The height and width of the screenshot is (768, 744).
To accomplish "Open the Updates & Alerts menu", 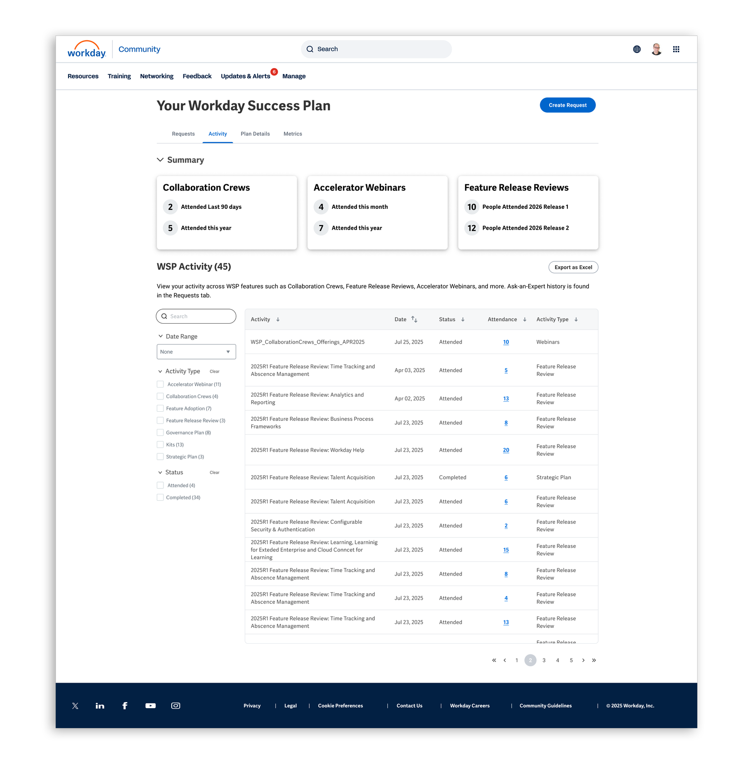I will 246,76.
